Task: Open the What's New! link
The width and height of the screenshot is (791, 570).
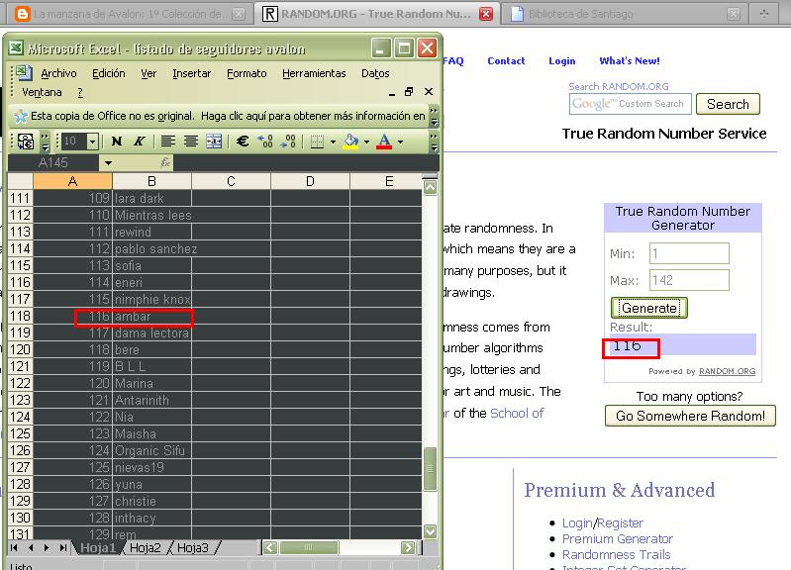Action: point(630,60)
